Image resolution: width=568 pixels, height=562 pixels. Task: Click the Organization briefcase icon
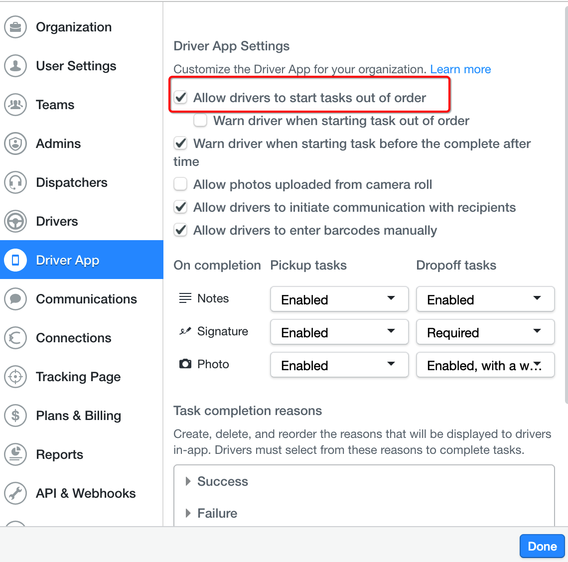pos(15,27)
